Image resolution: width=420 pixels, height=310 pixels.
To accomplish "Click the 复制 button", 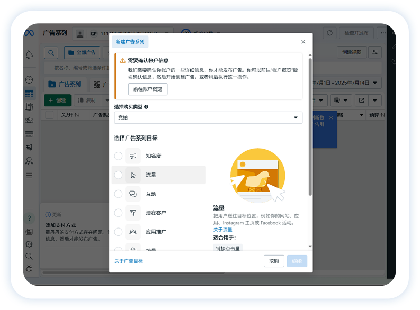I will (x=87, y=101).
